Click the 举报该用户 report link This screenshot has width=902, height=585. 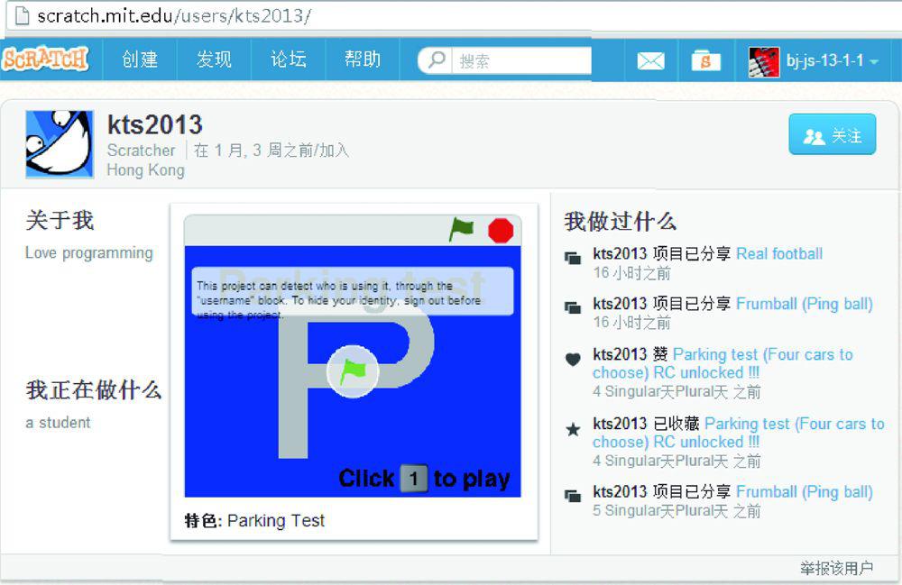point(836,569)
